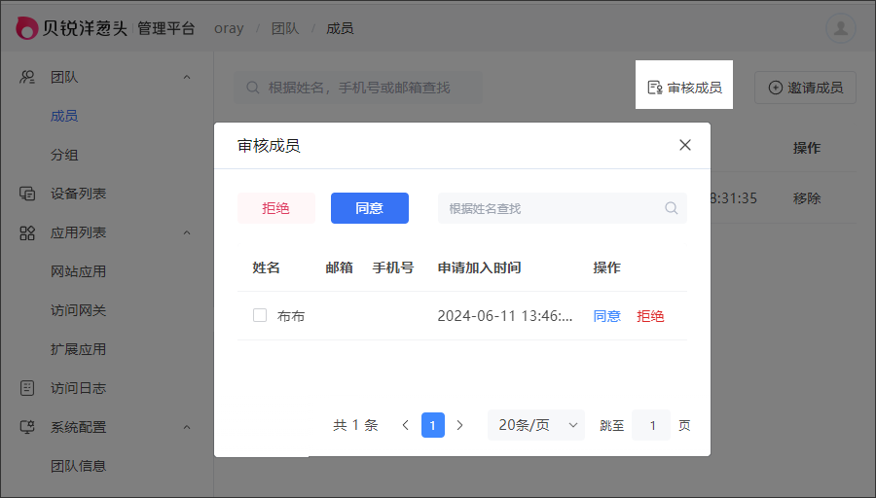Click the red 拒绝 link in 布布 row
Viewport: 876px width, 498px height.
(x=650, y=316)
